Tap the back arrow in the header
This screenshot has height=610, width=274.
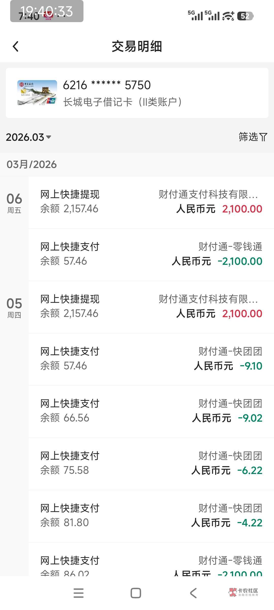pyautogui.click(x=16, y=47)
